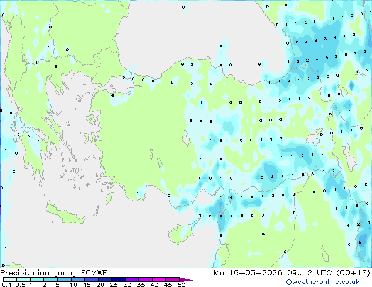Click the legend value 10
372x287 pixels.
73,285
